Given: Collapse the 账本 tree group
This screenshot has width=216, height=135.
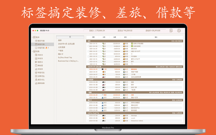Looking at the screenshot, I should point(32,37).
